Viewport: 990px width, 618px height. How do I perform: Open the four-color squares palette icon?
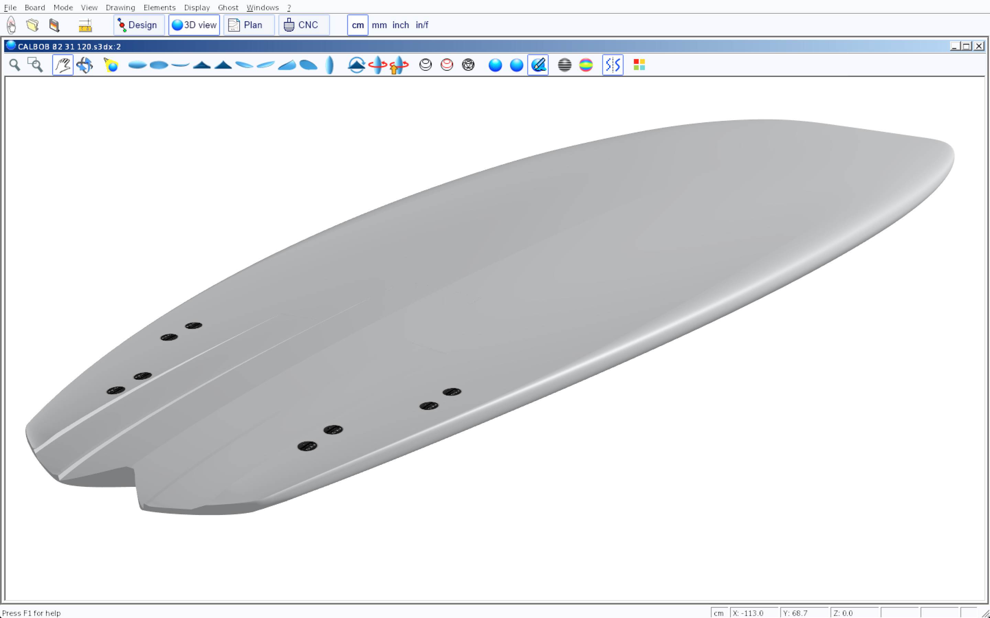[639, 65]
